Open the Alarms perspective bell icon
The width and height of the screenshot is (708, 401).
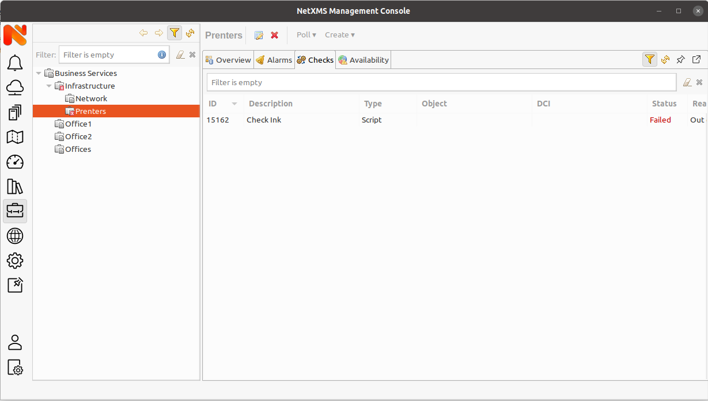(x=15, y=63)
